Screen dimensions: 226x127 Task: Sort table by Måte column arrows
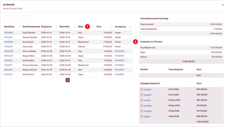point(93,27)
